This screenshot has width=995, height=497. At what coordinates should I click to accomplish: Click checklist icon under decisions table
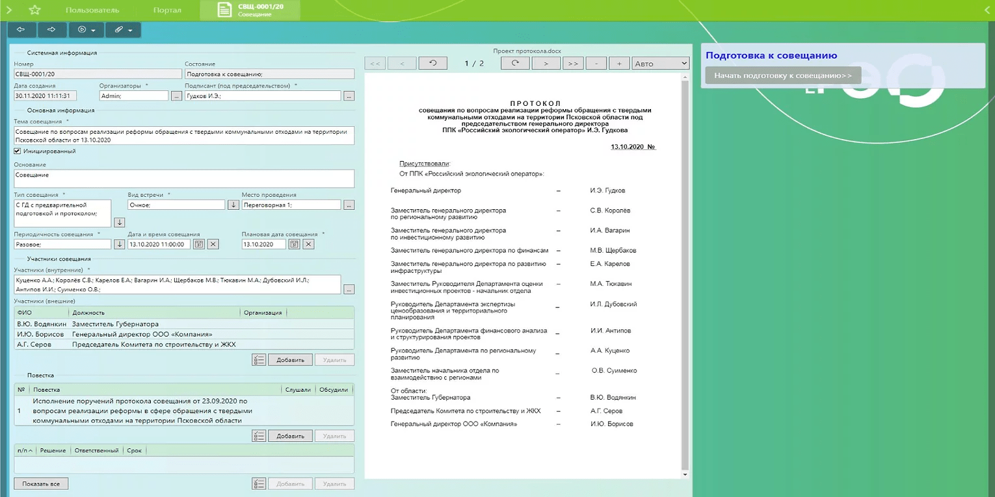click(x=258, y=483)
